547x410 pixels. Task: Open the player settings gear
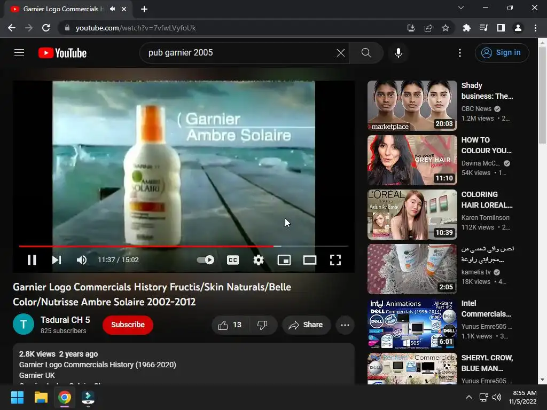tap(259, 260)
